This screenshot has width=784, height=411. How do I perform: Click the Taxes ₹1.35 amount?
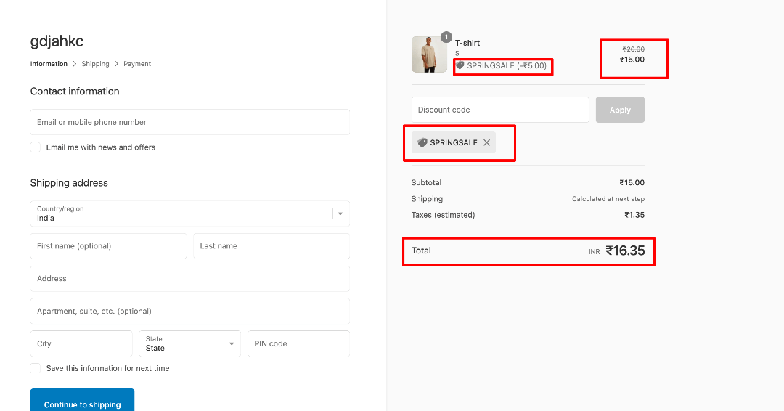click(x=634, y=215)
